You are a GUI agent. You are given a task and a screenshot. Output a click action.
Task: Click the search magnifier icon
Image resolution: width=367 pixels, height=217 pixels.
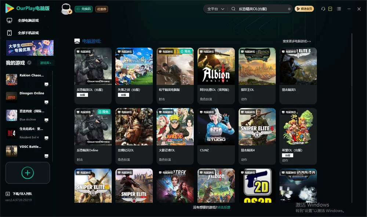pos(233,9)
